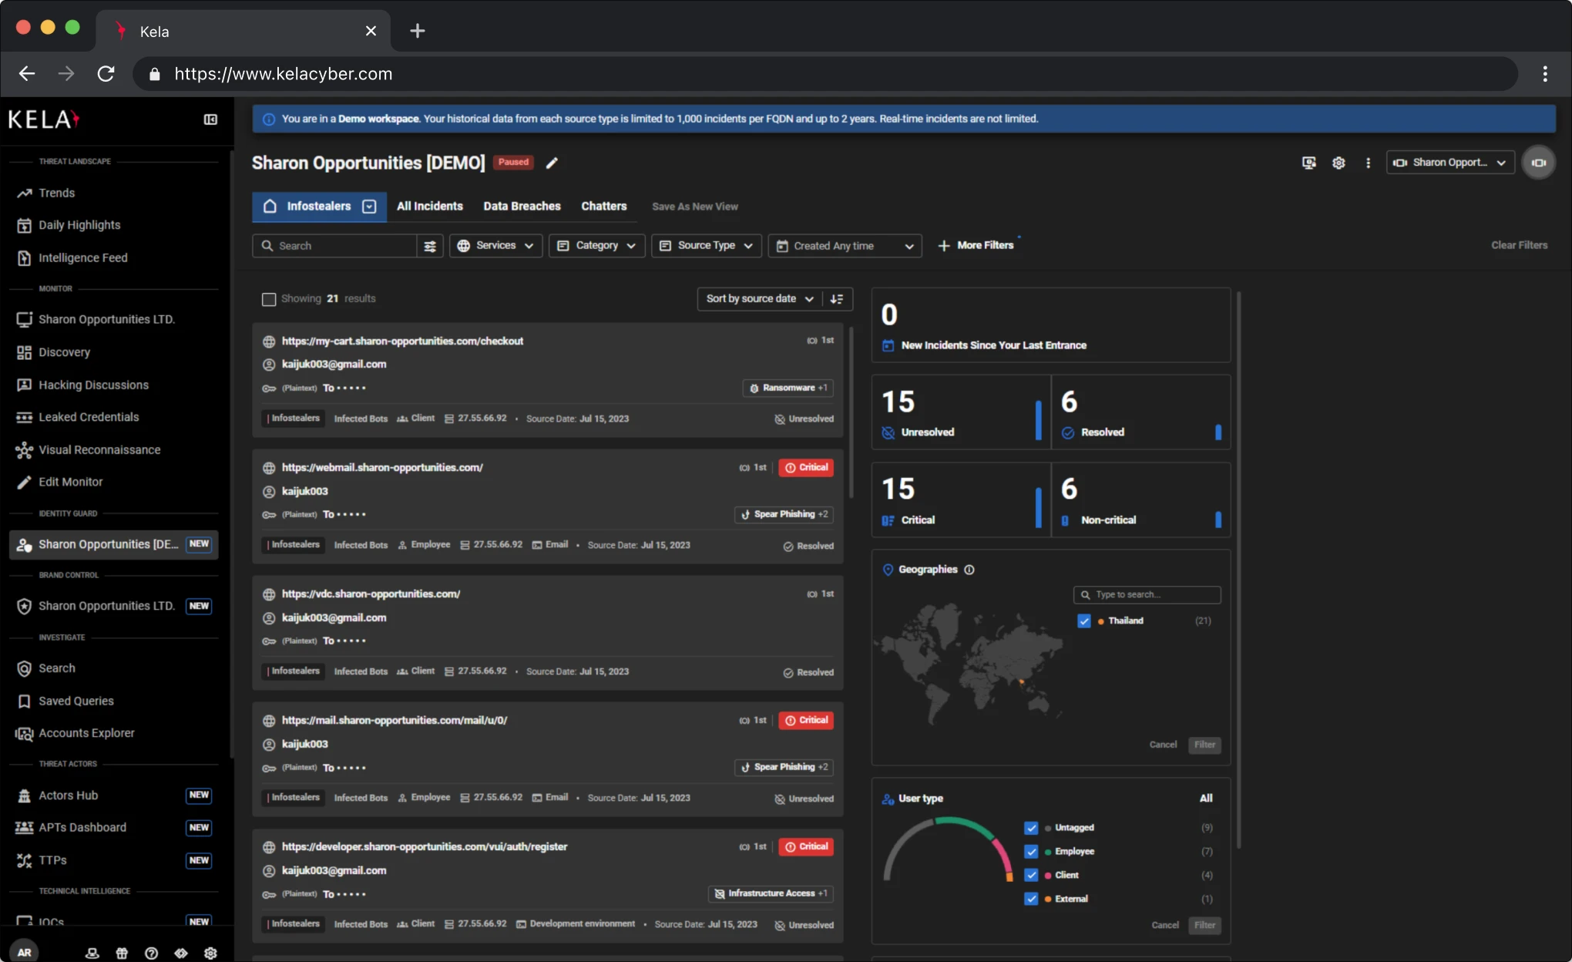Open Saved Queries

coord(76,701)
